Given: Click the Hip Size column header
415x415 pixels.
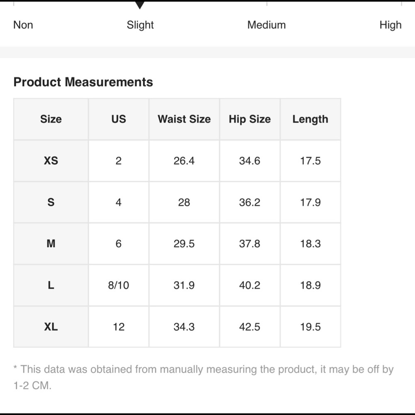Looking at the screenshot, I should 249,119.
